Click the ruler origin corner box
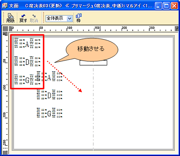Image resolution: width=180 pixels, height=156 pixels. pos(5,28)
